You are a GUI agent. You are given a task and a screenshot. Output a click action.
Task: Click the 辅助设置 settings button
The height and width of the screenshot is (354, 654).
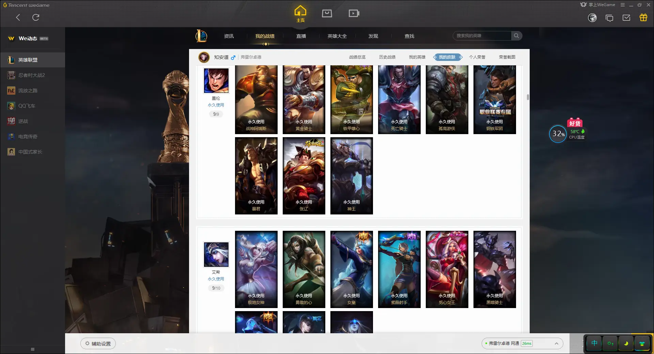[x=98, y=343]
